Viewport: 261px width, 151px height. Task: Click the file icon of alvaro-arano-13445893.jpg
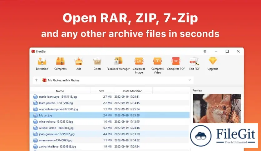tap(36, 140)
